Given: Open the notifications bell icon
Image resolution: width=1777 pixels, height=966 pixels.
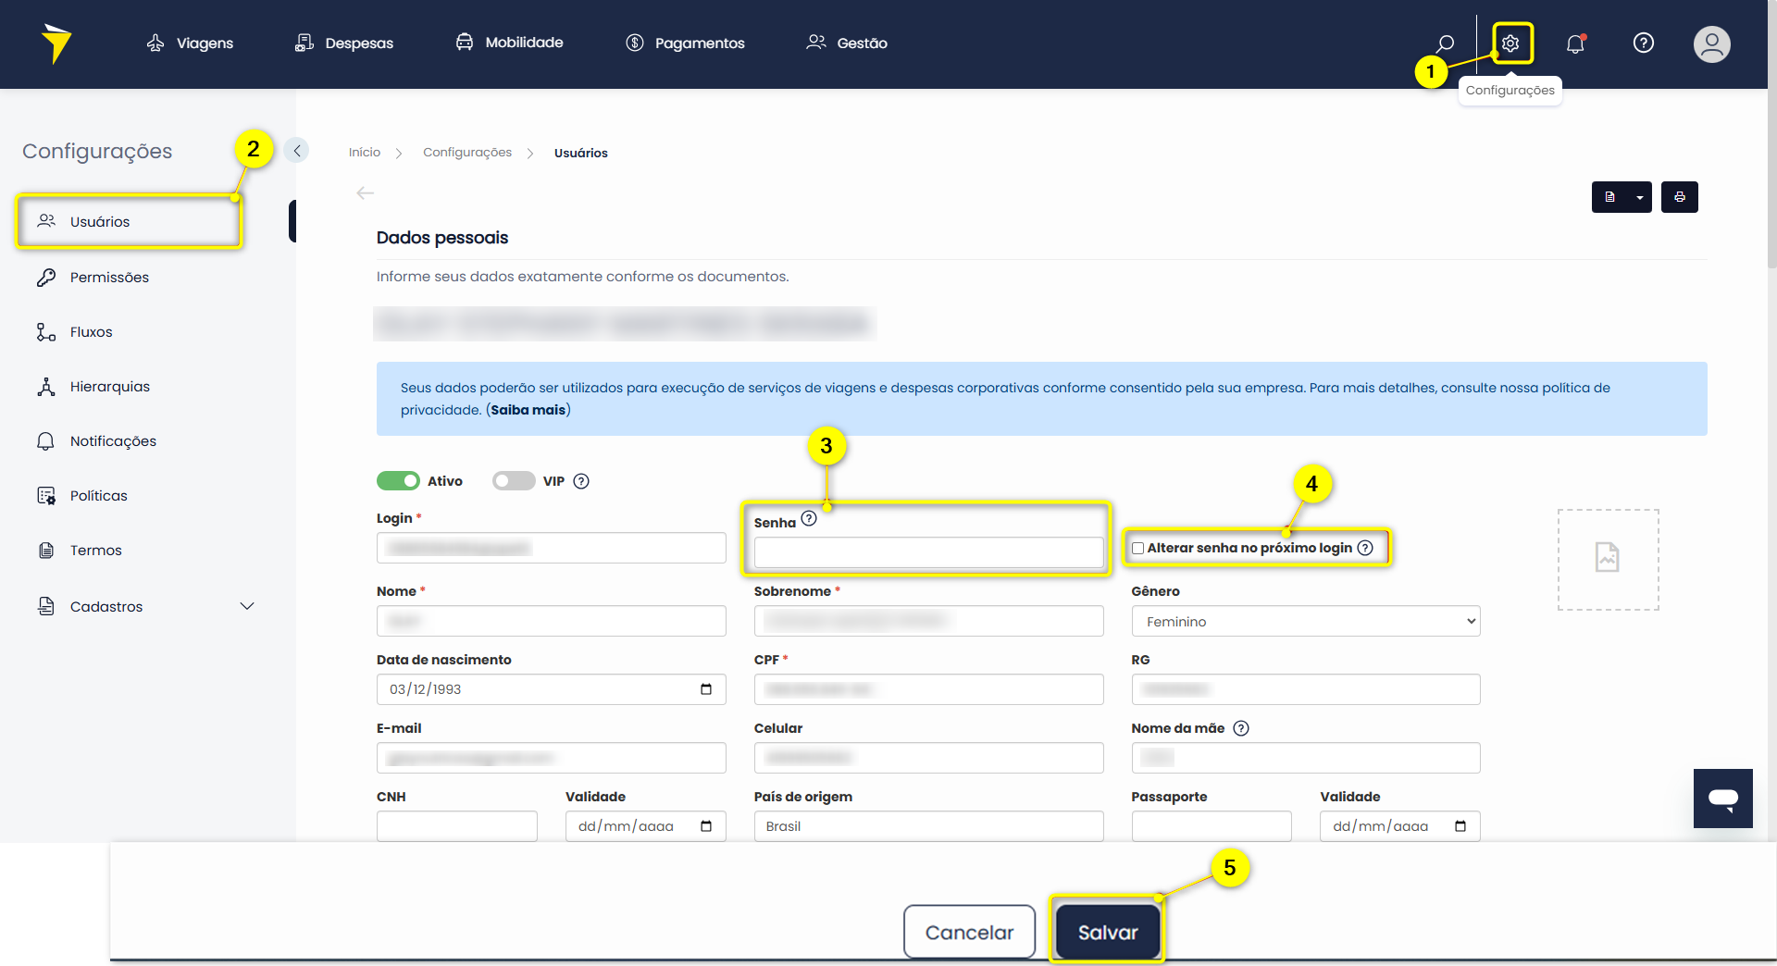Looking at the screenshot, I should pyautogui.click(x=1576, y=43).
